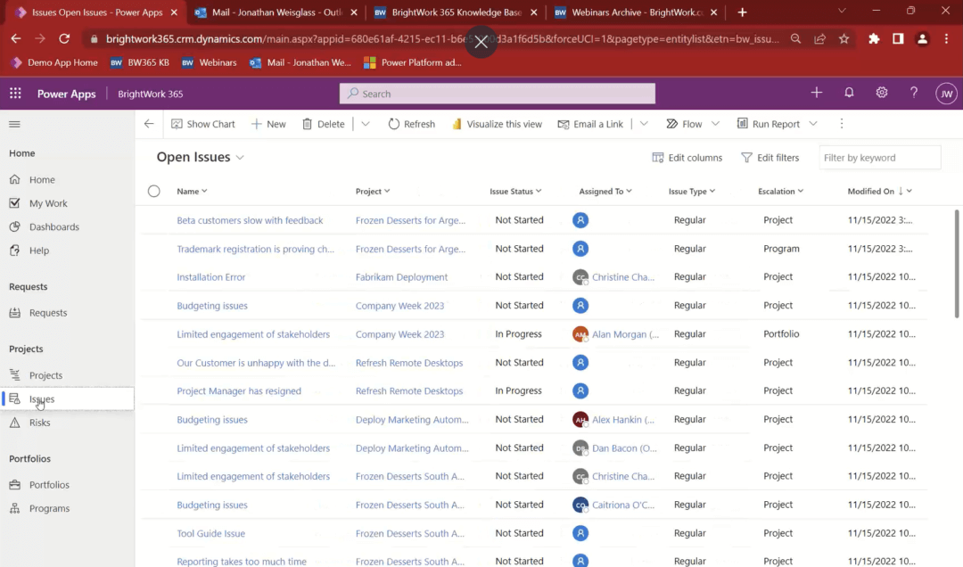Screen dimensions: 963x567
Task: Switch to the BrightWork 365 Knowledge Base tab
Action: point(456,12)
